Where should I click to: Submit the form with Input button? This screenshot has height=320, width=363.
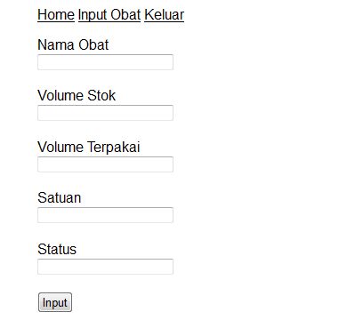(55, 302)
